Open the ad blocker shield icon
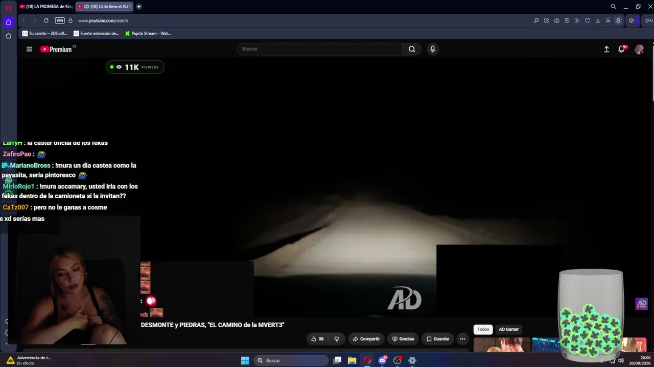Screen dimensions: 654x367 point(567,20)
